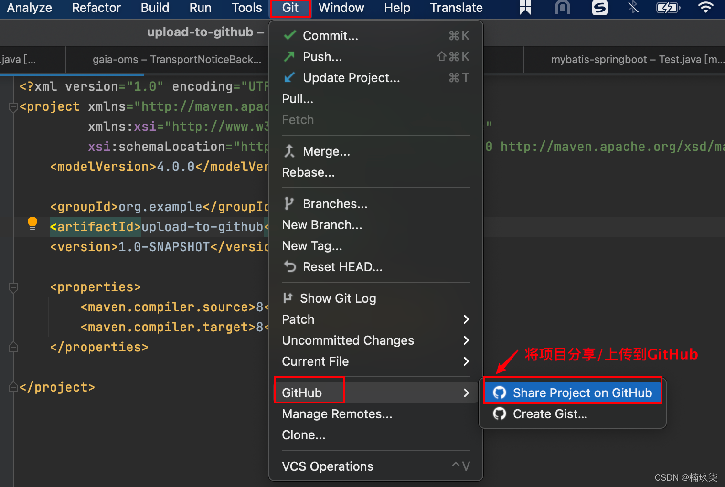This screenshot has height=487, width=725.
Task: Select the Commit checkmark icon in Git menu
Action: (x=290, y=35)
